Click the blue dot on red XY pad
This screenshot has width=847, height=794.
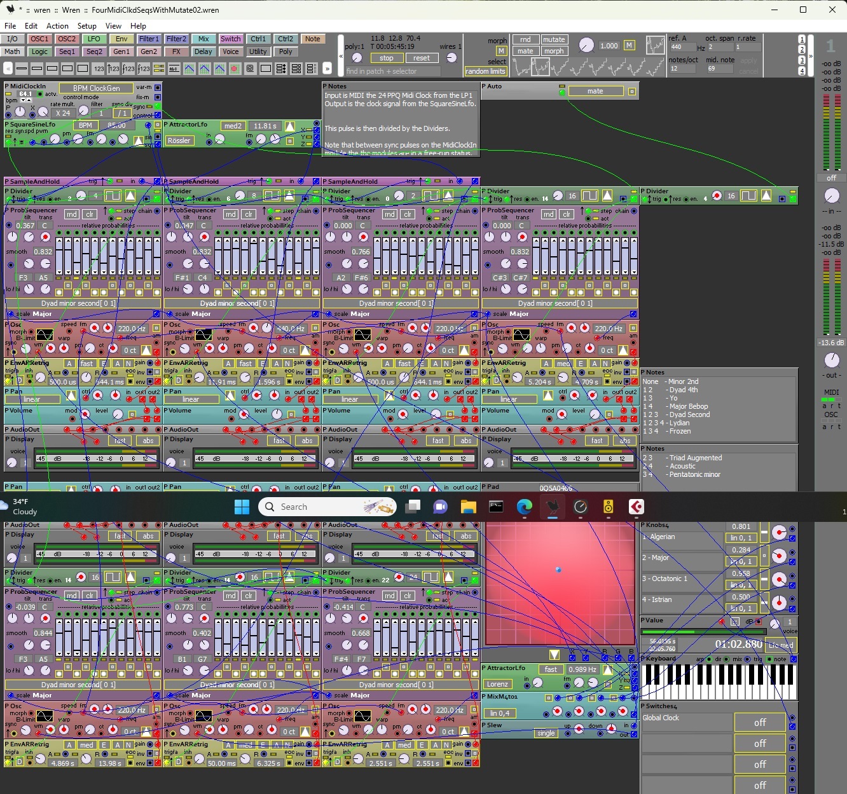pos(558,570)
